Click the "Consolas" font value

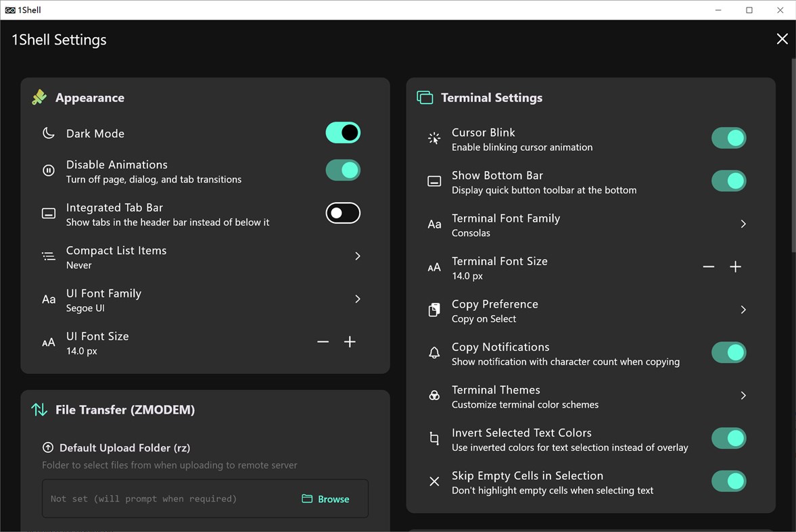[471, 233]
